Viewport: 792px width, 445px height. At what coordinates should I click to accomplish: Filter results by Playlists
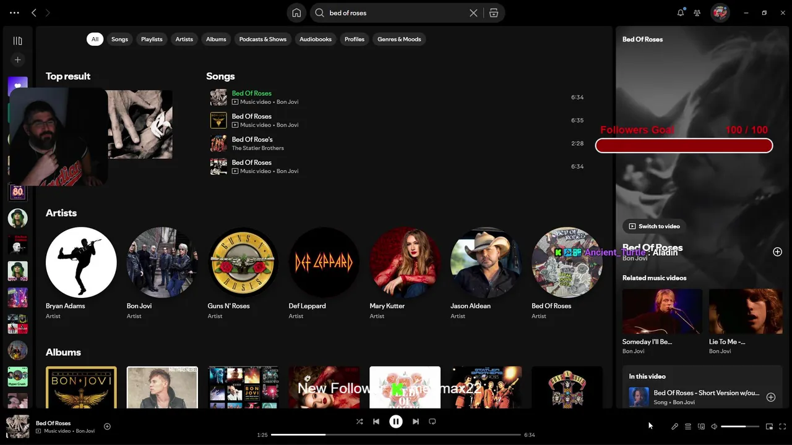click(x=152, y=39)
